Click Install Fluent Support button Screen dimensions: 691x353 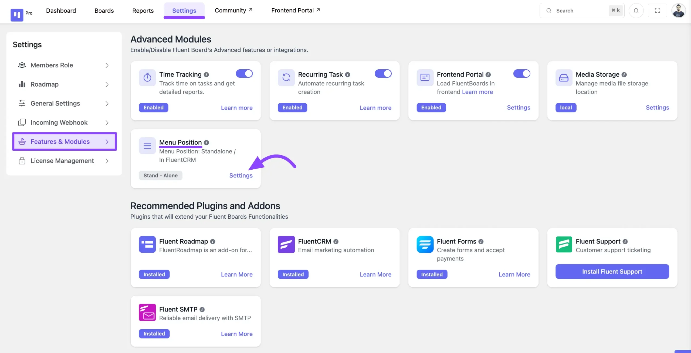coord(612,272)
